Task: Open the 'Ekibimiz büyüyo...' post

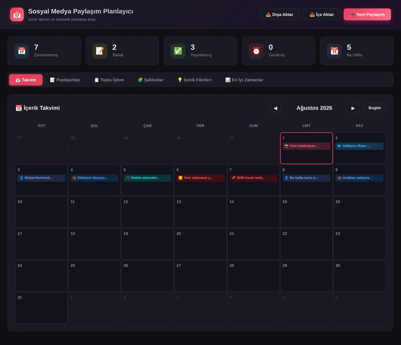Action: coord(95,178)
